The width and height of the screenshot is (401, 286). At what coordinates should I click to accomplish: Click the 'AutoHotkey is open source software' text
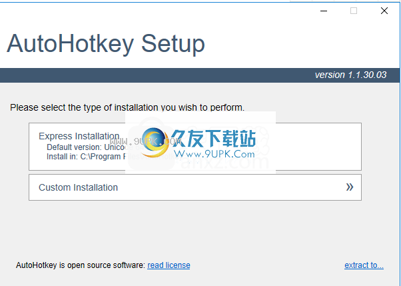[x=81, y=265]
